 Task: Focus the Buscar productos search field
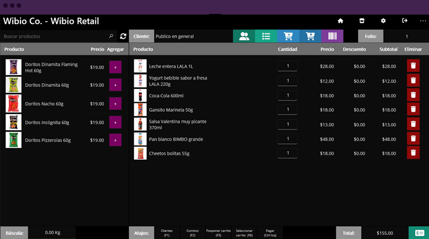[58, 36]
